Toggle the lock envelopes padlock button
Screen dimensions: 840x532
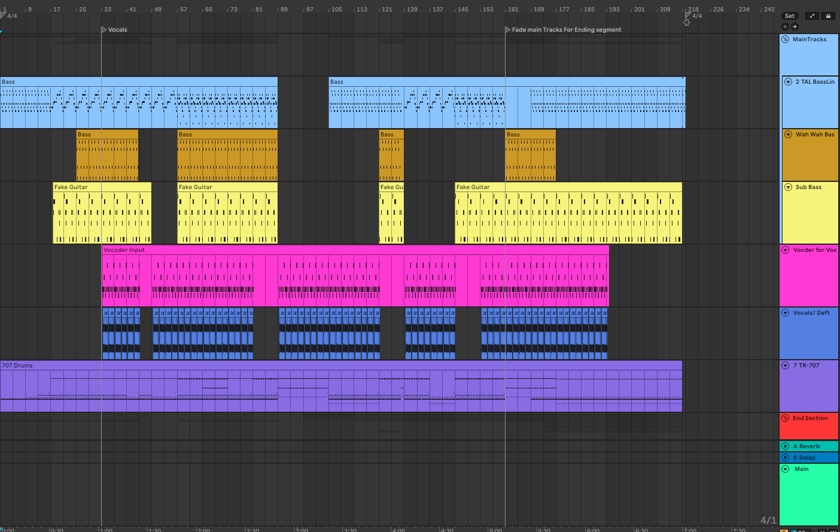coord(828,16)
